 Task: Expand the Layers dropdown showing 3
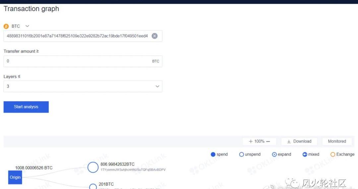[x=157, y=86]
